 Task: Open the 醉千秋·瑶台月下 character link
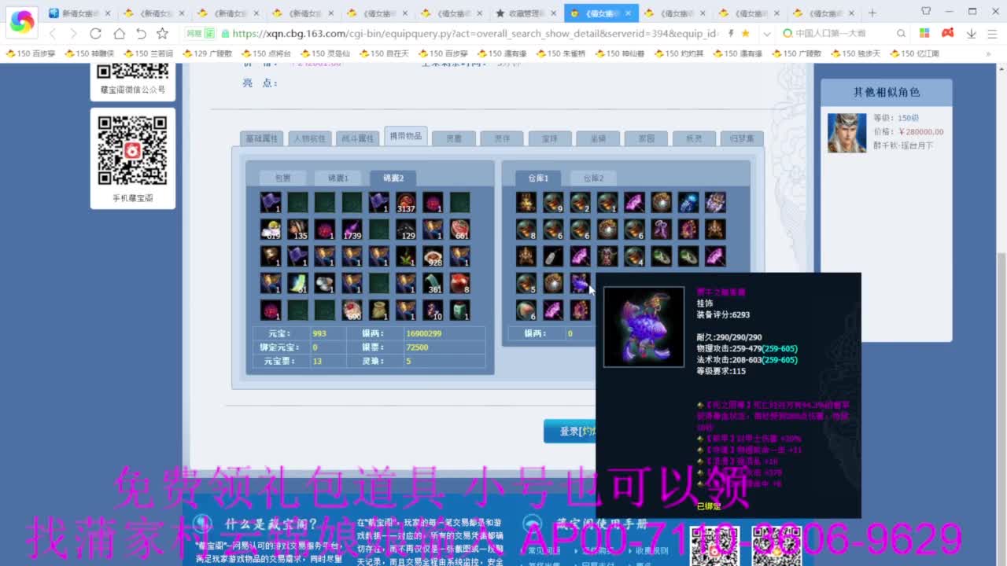(903, 145)
